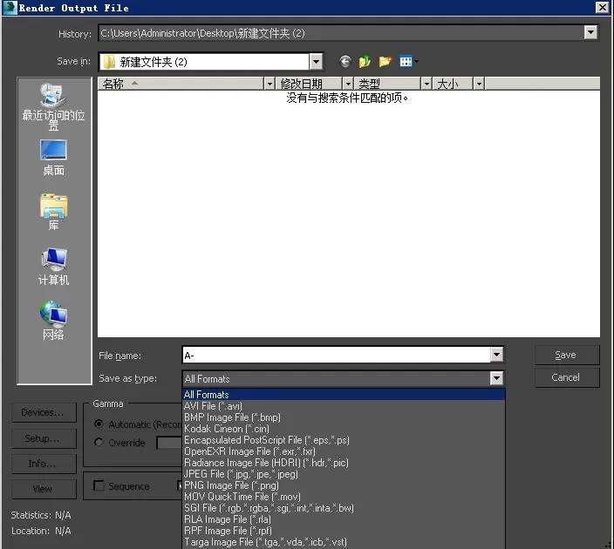Screen dimensions: 614x549
Task: Click the Info... button
Action: (44, 464)
